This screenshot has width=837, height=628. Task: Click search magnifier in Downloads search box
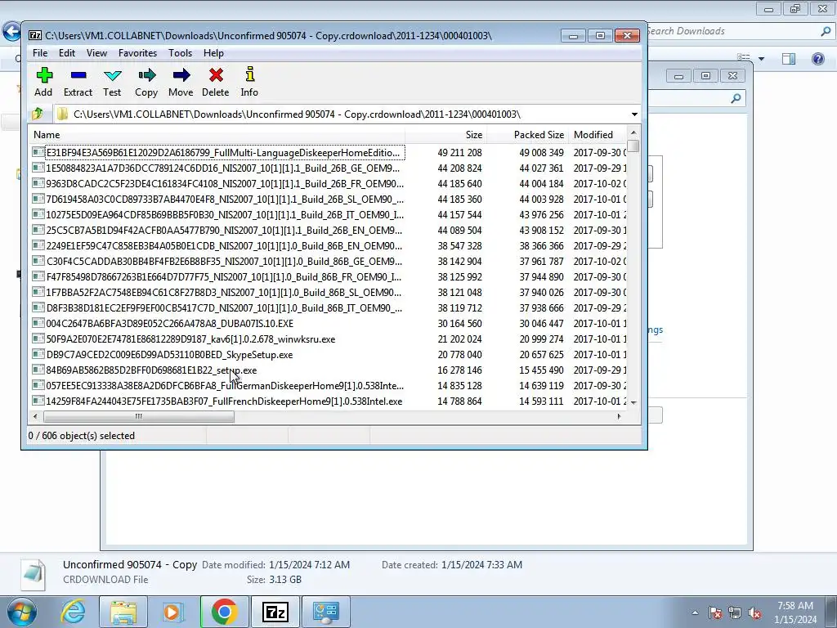tap(826, 32)
